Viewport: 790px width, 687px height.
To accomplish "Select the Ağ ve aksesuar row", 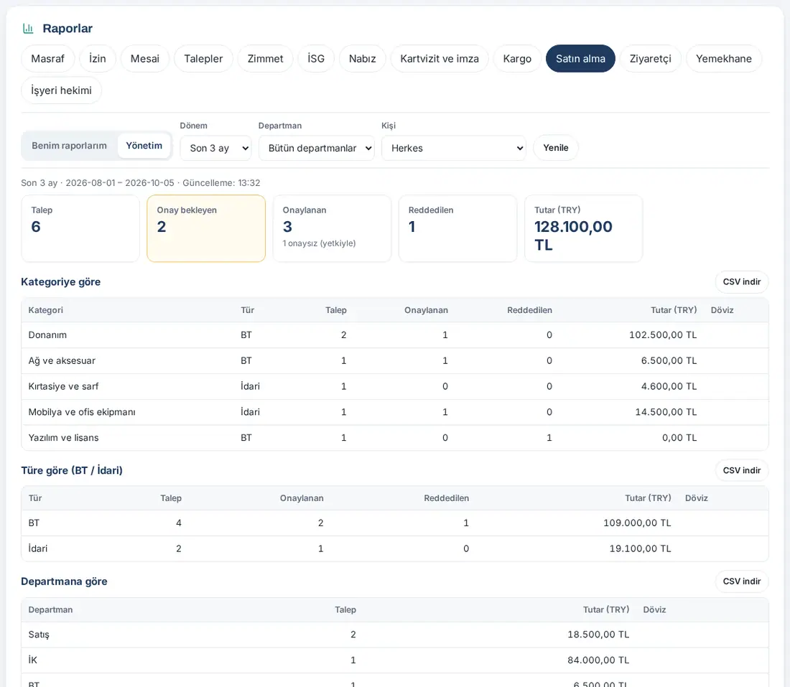I will tap(395, 360).
